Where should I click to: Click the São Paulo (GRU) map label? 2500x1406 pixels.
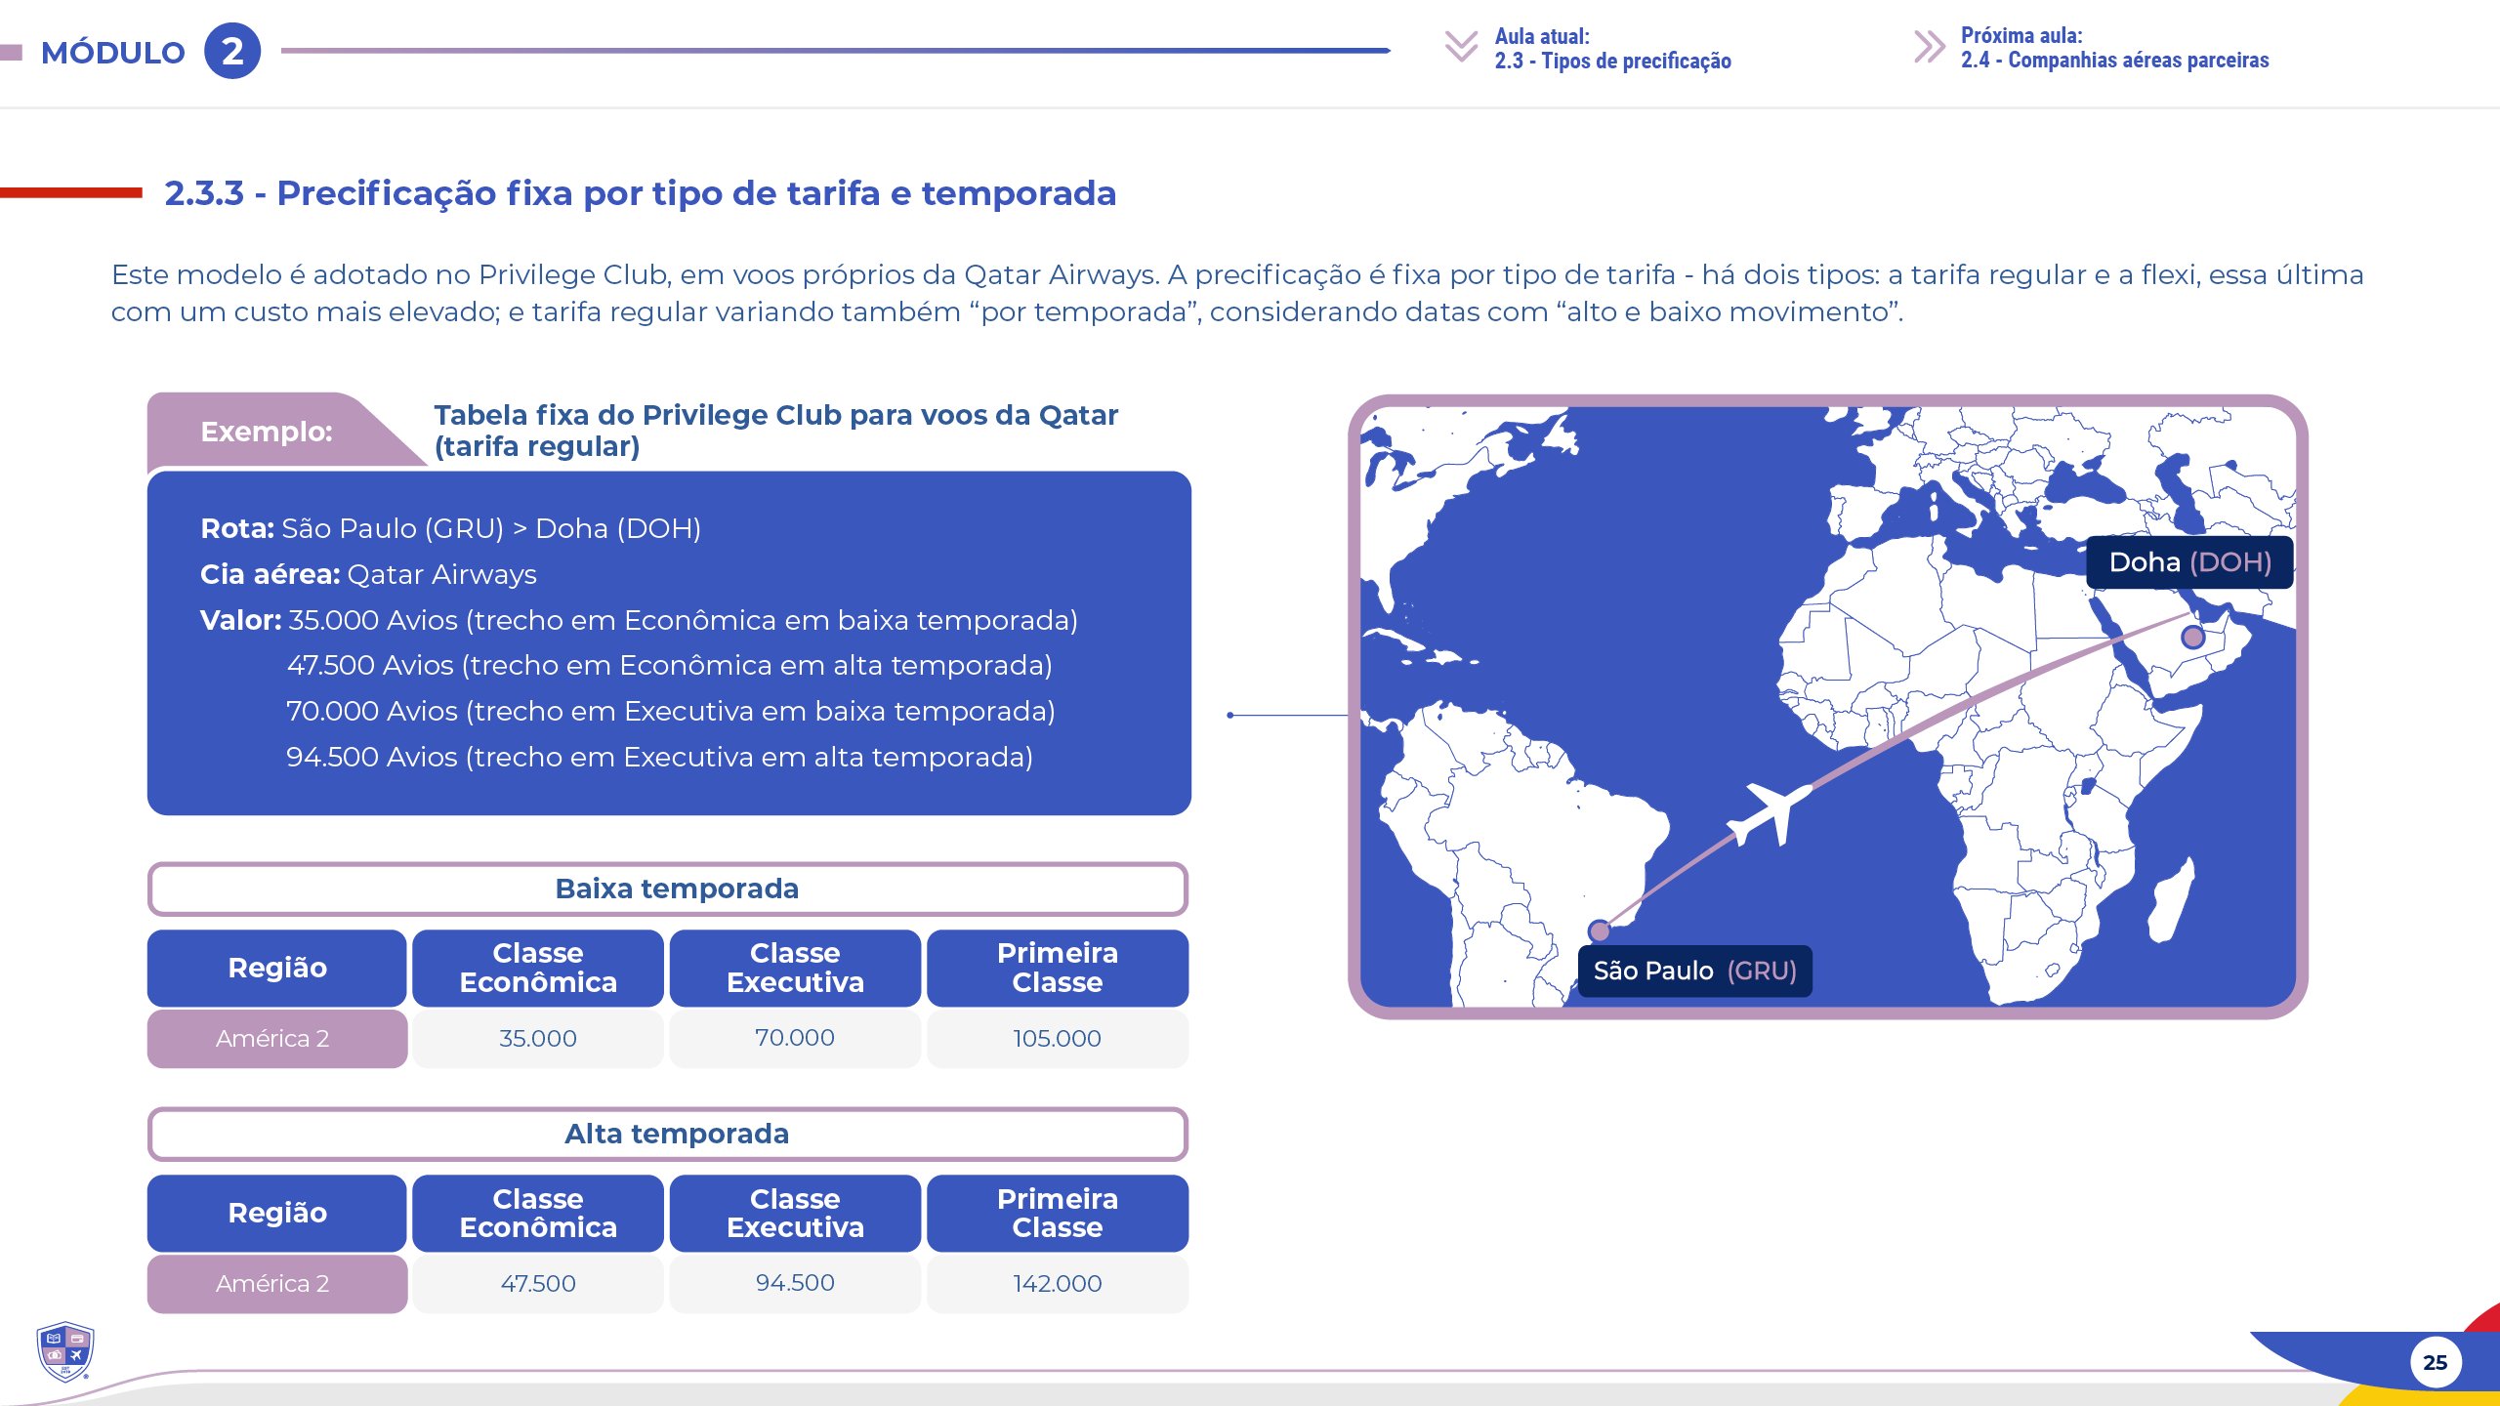(x=1695, y=972)
